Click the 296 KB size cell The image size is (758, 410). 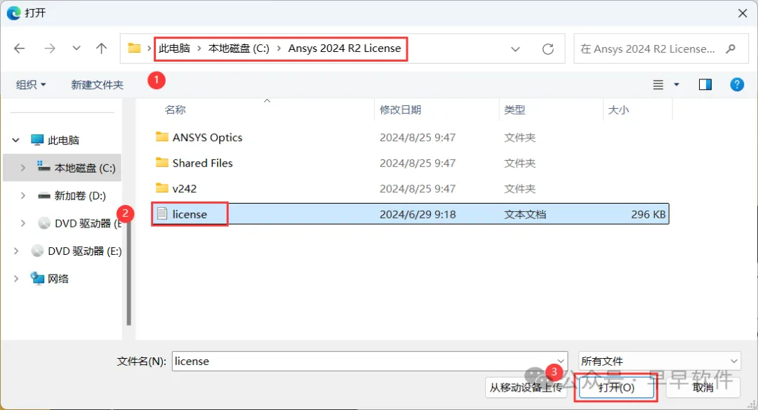point(648,214)
